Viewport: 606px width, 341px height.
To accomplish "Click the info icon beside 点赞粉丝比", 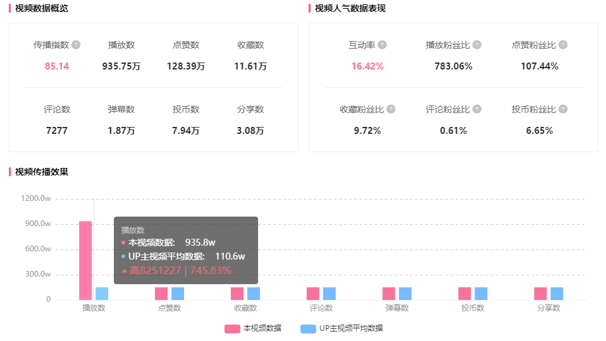I will tap(563, 45).
